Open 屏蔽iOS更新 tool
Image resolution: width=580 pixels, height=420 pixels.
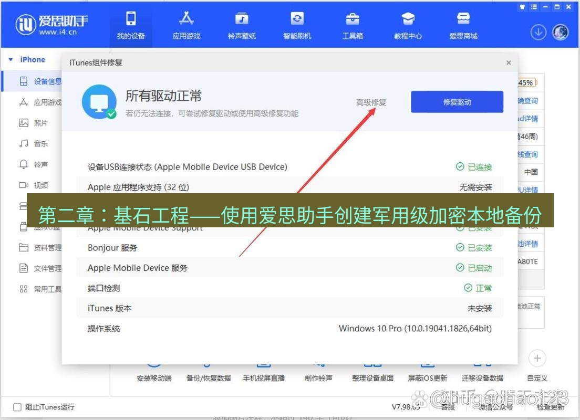[x=428, y=378]
